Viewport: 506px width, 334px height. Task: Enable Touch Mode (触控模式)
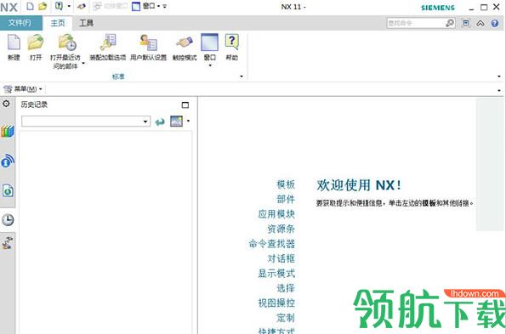tap(185, 42)
